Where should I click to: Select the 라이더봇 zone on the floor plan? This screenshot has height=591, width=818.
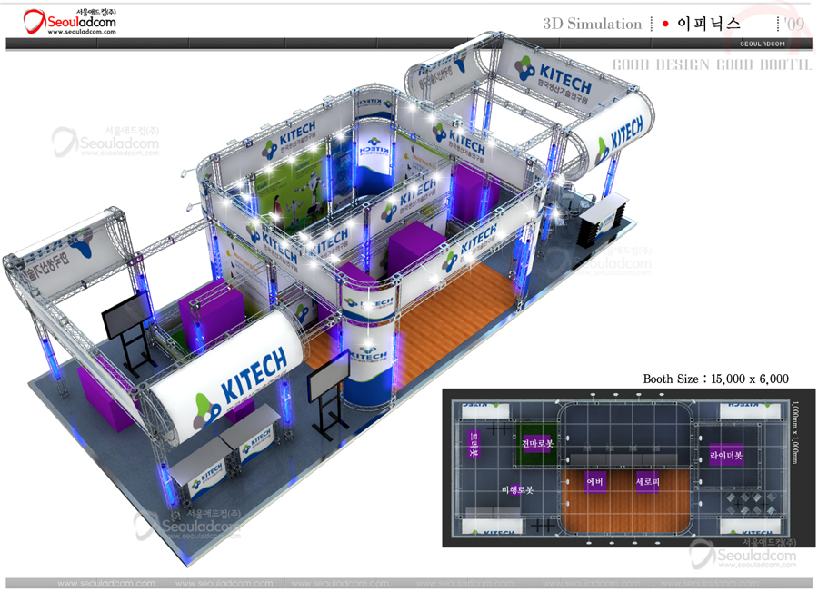coord(726,456)
